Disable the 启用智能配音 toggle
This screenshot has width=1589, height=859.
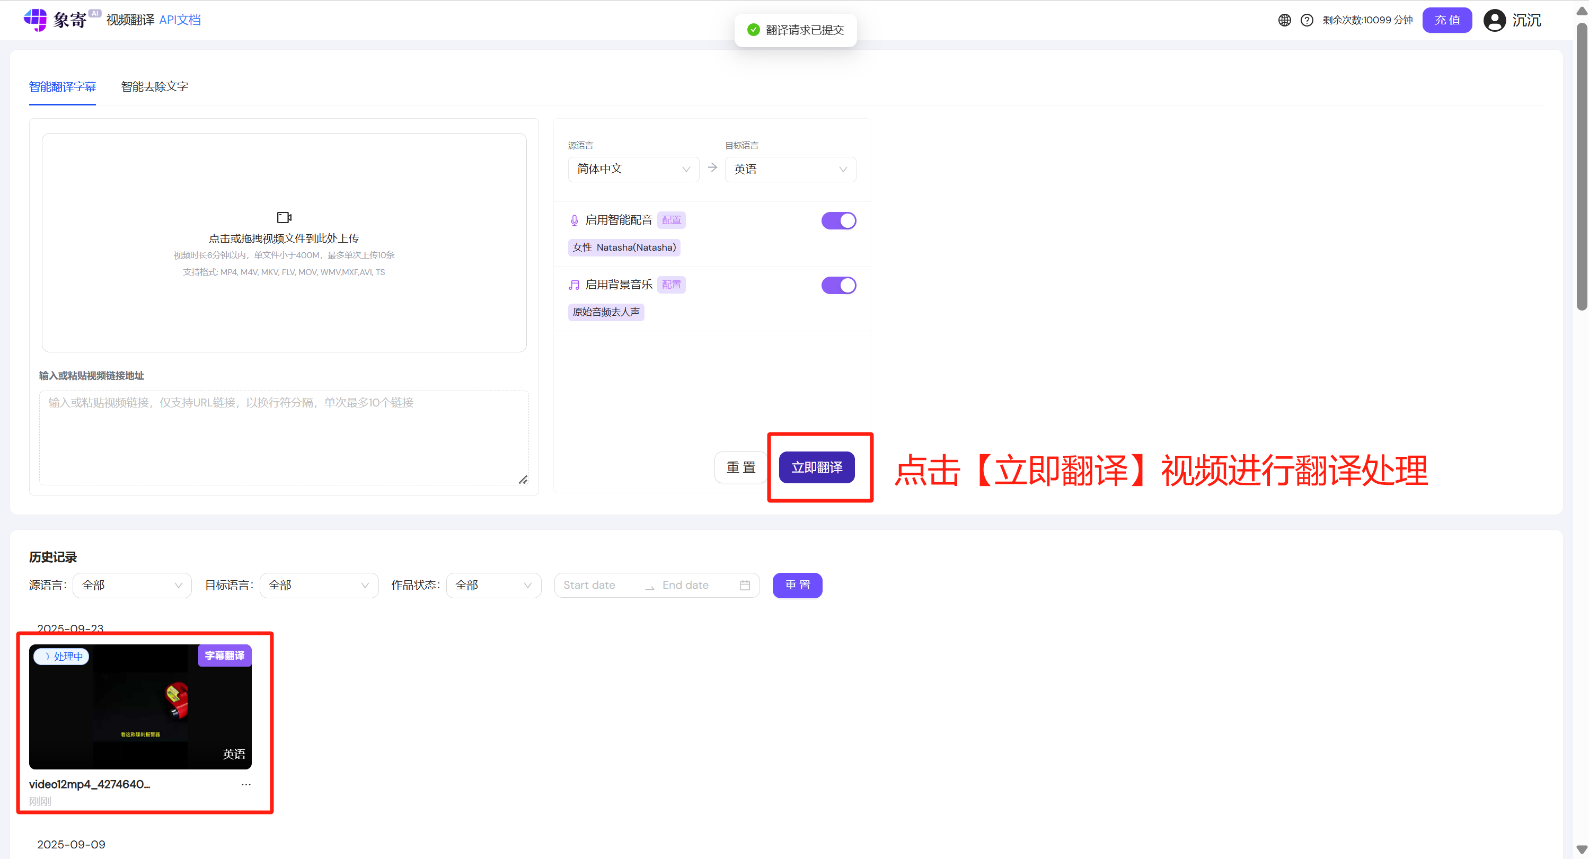tap(839, 220)
